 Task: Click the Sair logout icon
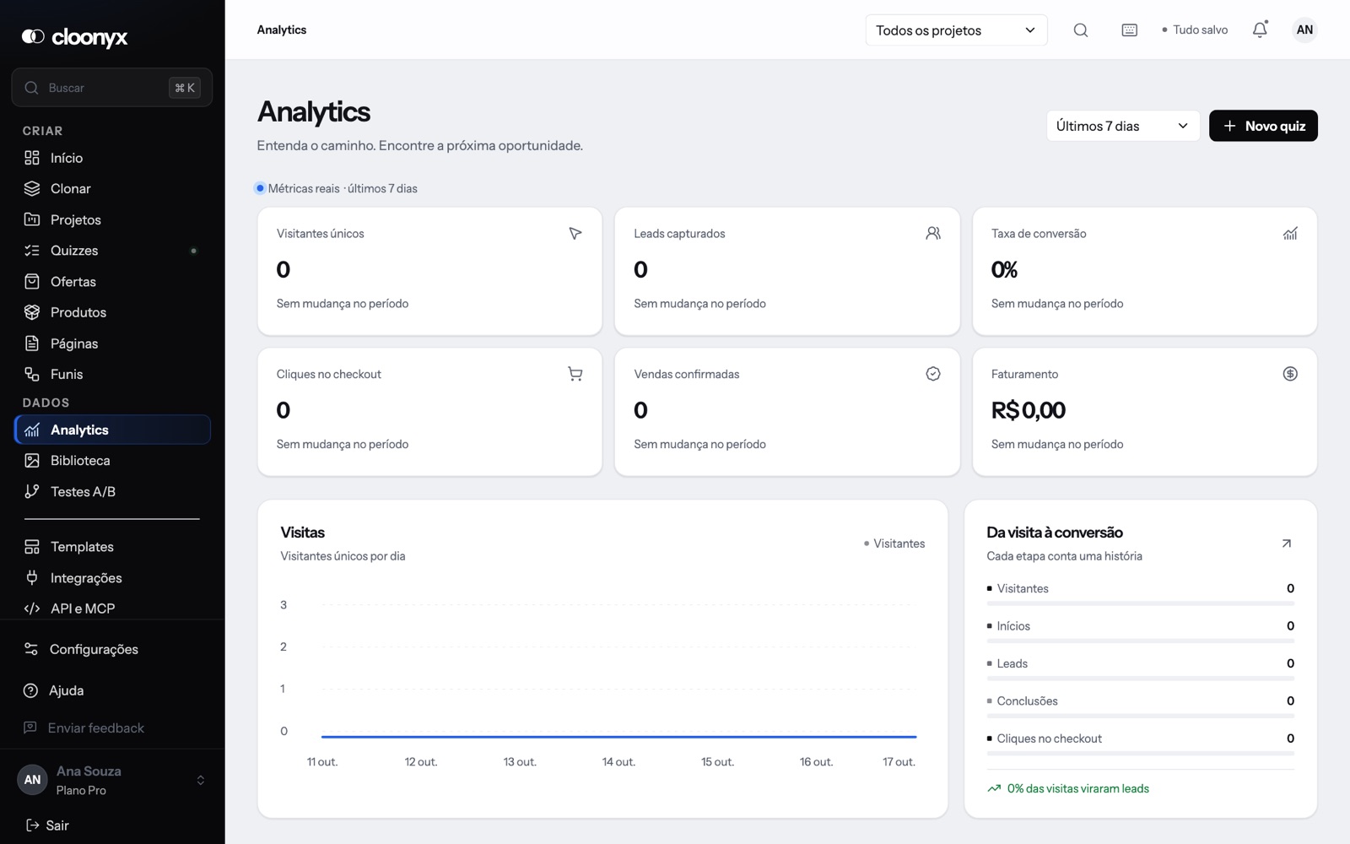click(x=32, y=825)
